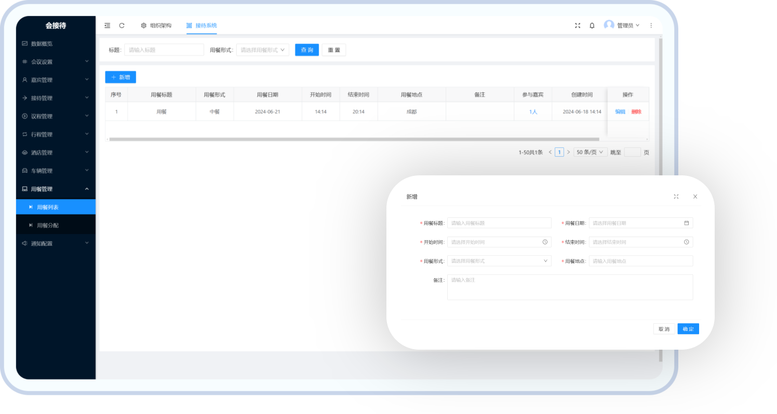Click the table horizontal scrollbar

pyautogui.click(x=353, y=139)
